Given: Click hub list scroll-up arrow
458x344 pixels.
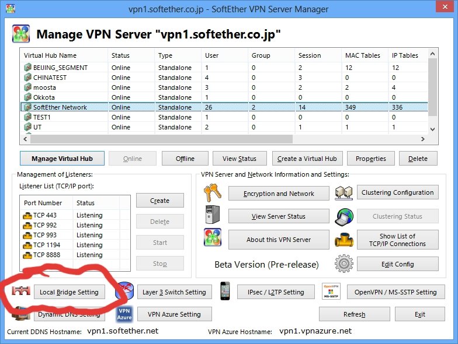Looking at the screenshot, I should pos(432,54).
